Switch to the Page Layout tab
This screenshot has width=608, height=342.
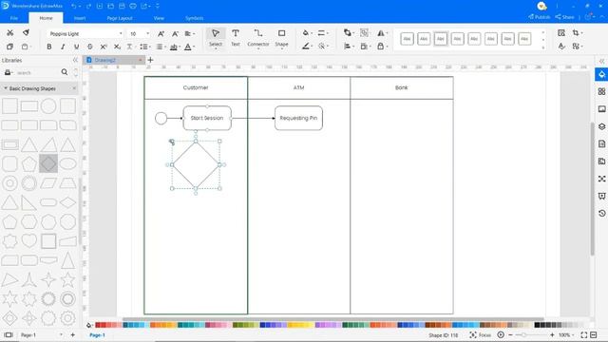(x=120, y=18)
